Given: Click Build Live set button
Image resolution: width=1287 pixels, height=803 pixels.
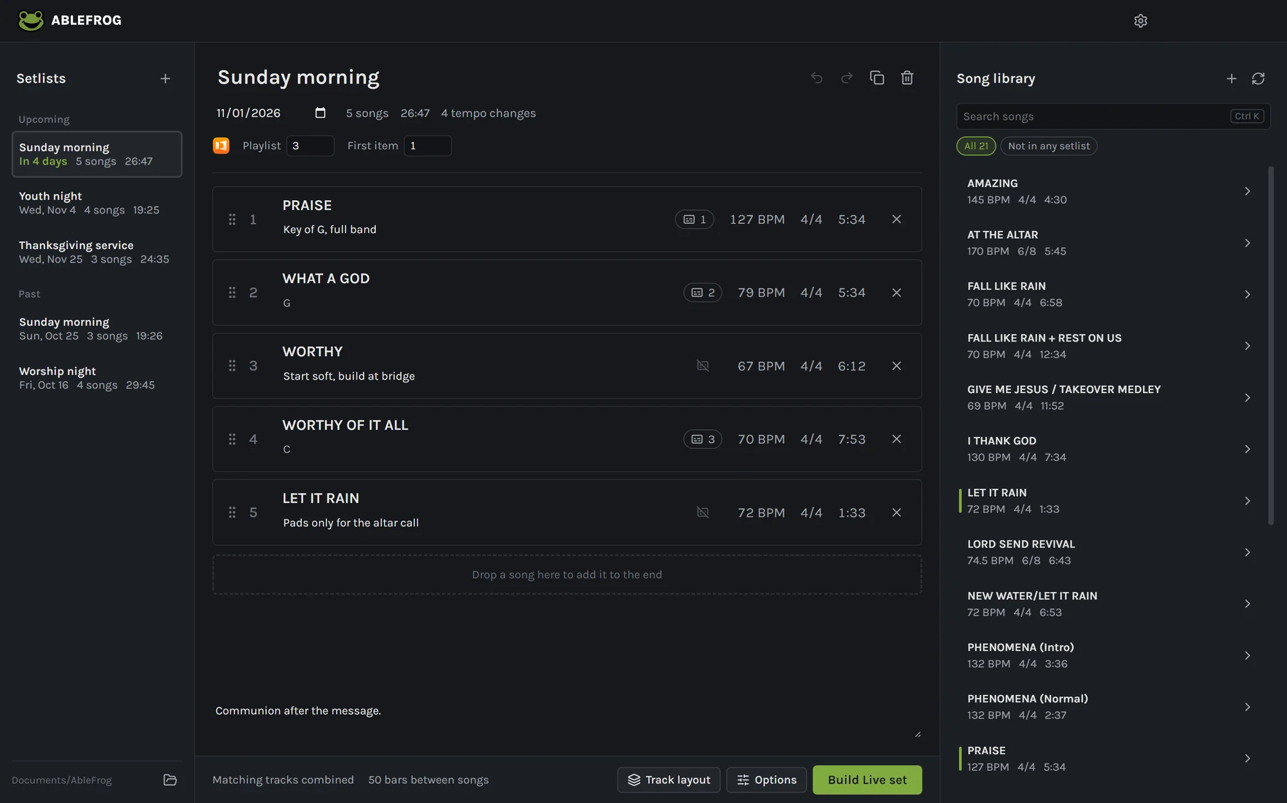Looking at the screenshot, I should tap(867, 780).
